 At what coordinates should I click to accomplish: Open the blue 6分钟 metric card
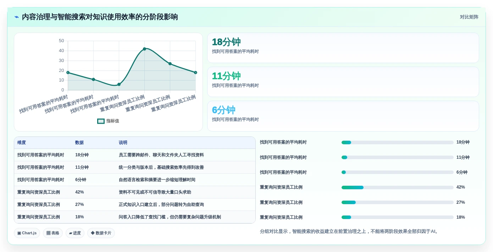(343, 116)
